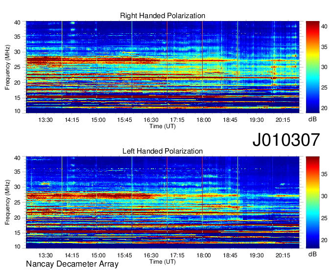Click the 35 dB value on lower color bar
Viewport: 333px width, 270px height.
[324, 174]
